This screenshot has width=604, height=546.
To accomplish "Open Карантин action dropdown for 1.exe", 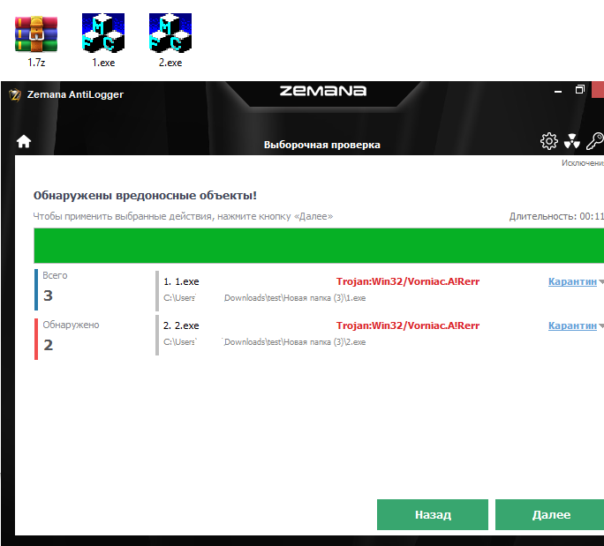I will pyautogui.click(x=576, y=281).
